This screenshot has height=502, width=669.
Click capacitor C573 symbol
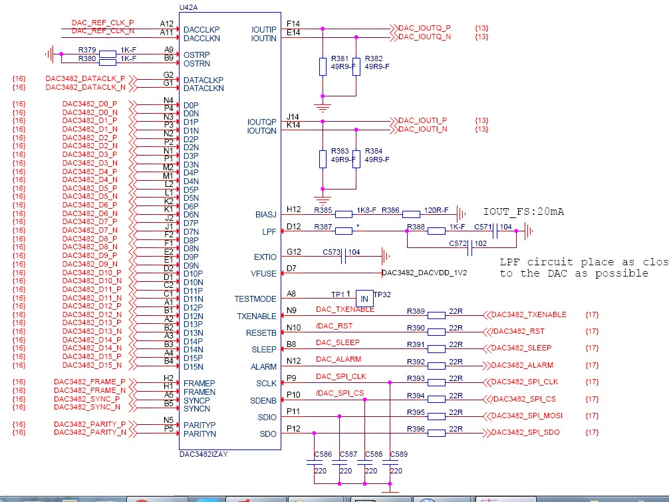[343, 257]
